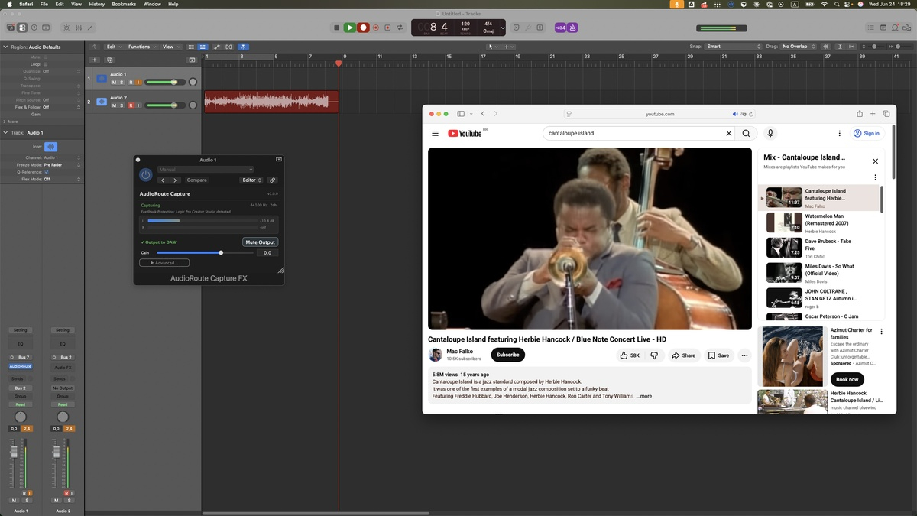Toggle input monitoring I on Audio 1 track
This screenshot has width=917, height=516.
(138, 82)
